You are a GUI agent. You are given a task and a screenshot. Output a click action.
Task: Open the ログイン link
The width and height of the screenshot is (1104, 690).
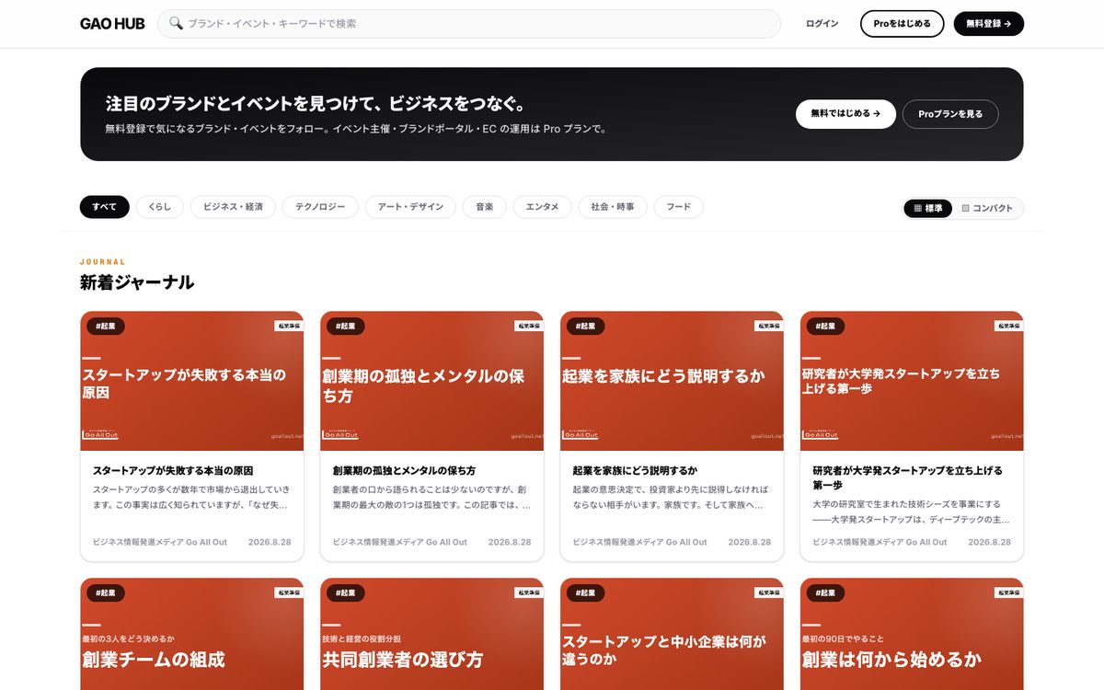point(822,24)
